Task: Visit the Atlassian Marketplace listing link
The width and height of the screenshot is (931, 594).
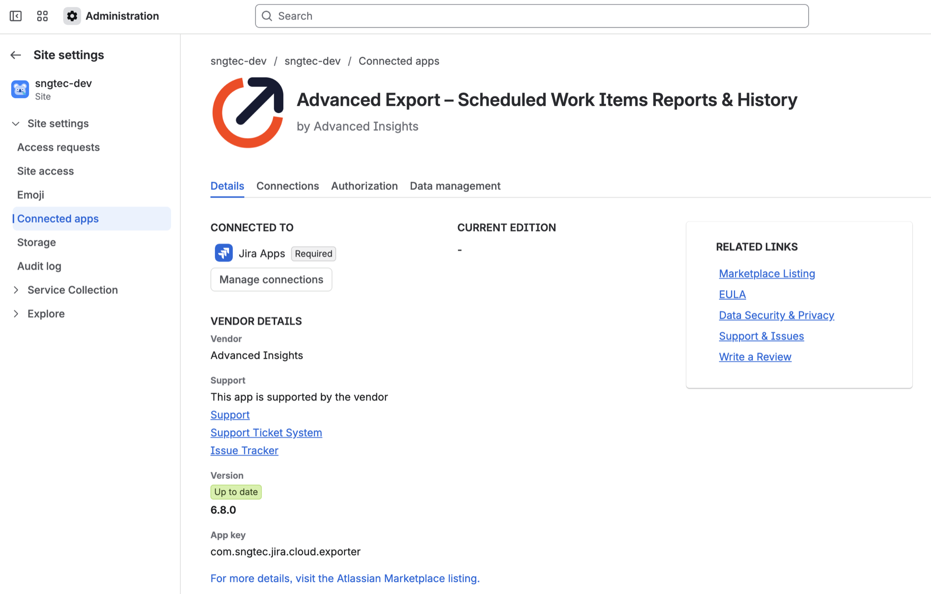Action: point(345,579)
